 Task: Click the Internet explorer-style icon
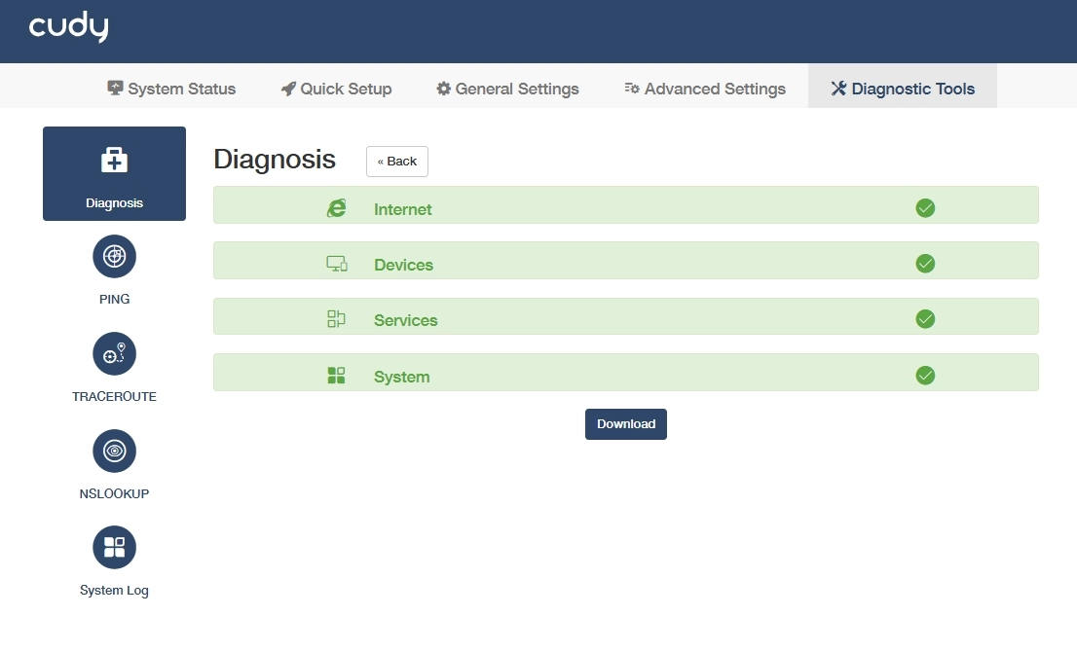click(x=336, y=208)
